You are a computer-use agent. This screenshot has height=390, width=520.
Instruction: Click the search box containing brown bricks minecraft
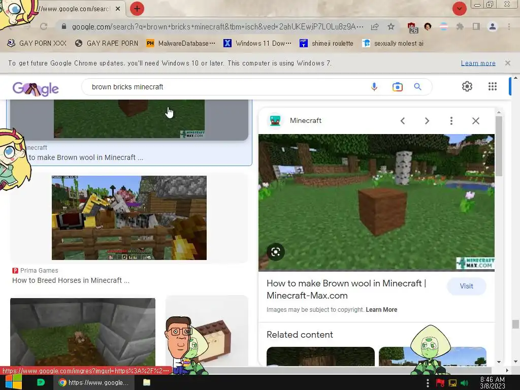pyautogui.click(x=225, y=87)
